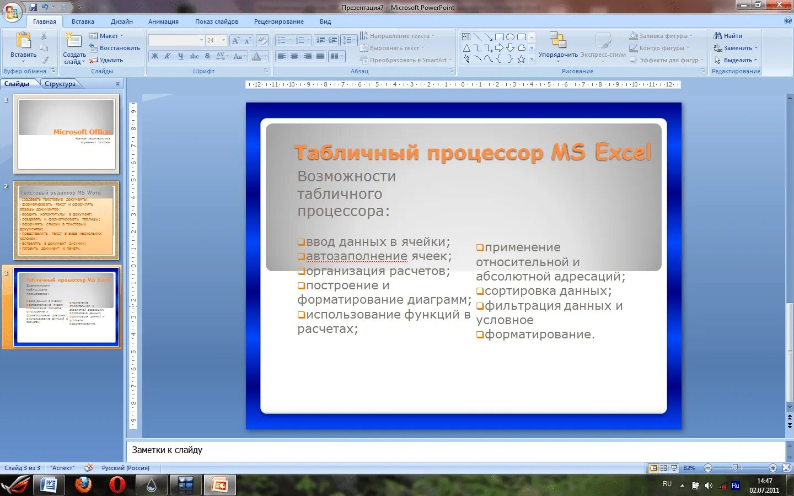
Task: Toggle strikethrough abc formatting
Action: [194, 56]
